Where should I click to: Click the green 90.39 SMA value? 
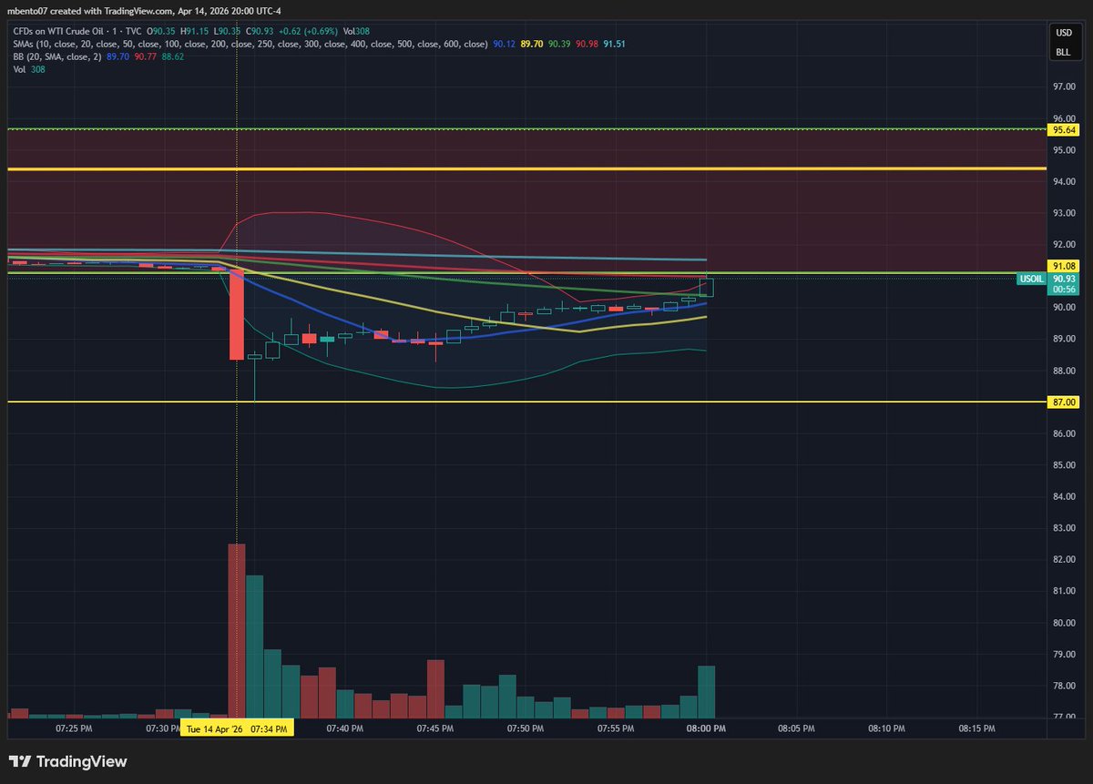tap(559, 44)
